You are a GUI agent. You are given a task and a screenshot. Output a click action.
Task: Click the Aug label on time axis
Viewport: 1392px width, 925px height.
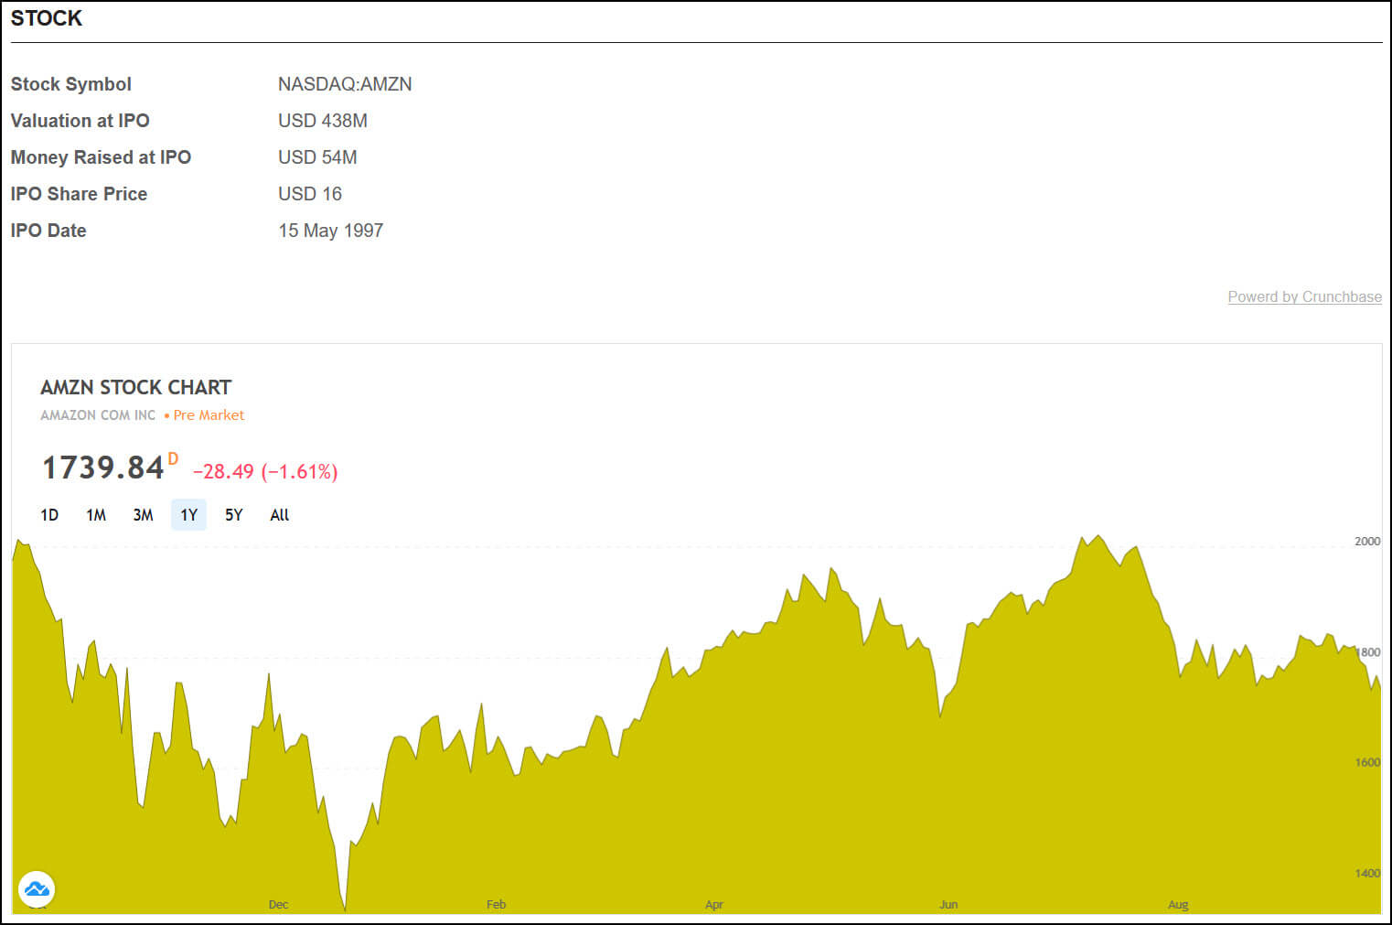(1178, 904)
